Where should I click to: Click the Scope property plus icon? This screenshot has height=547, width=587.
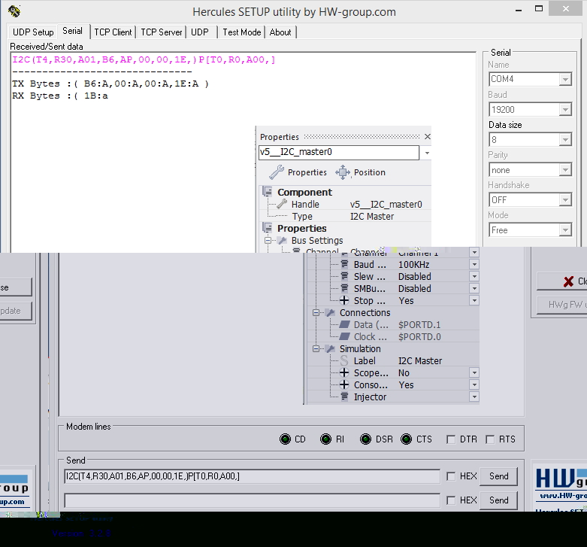click(344, 372)
